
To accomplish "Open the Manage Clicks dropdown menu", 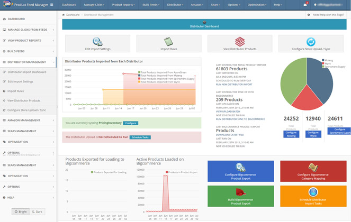I will point(94,5).
